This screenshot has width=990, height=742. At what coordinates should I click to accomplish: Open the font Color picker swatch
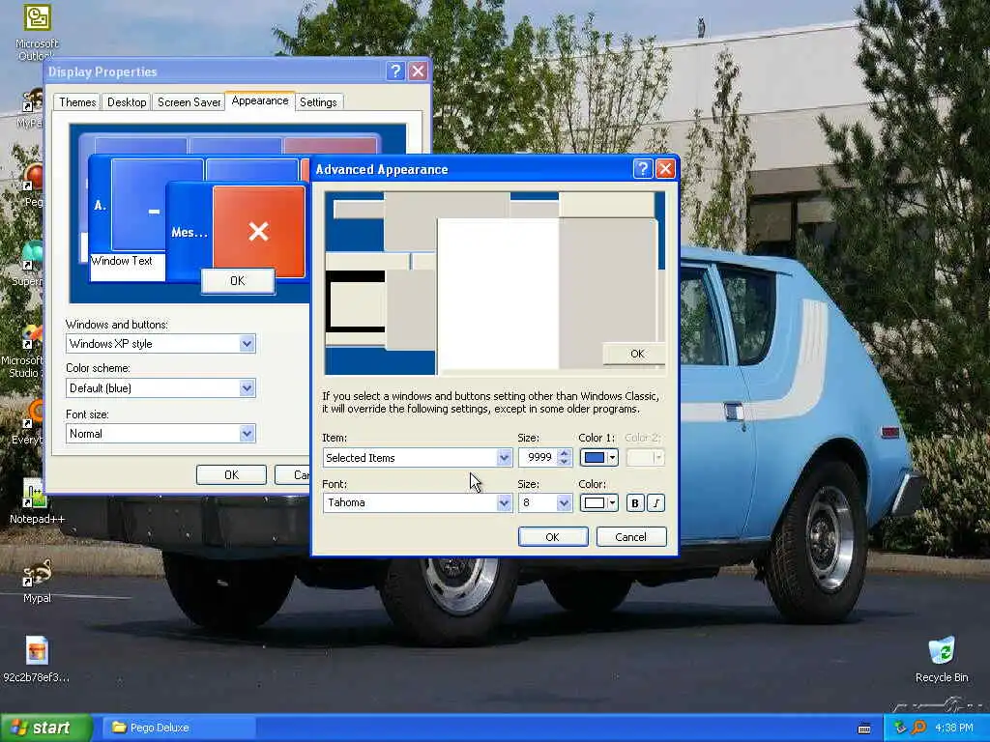click(598, 502)
